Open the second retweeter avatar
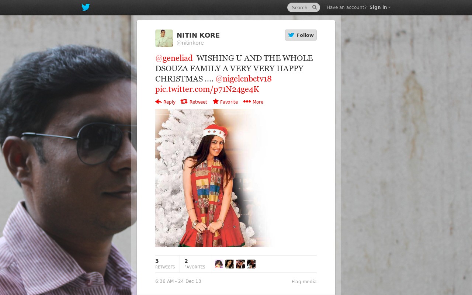The width and height of the screenshot is (472, 295). click(x=230, y=264)
